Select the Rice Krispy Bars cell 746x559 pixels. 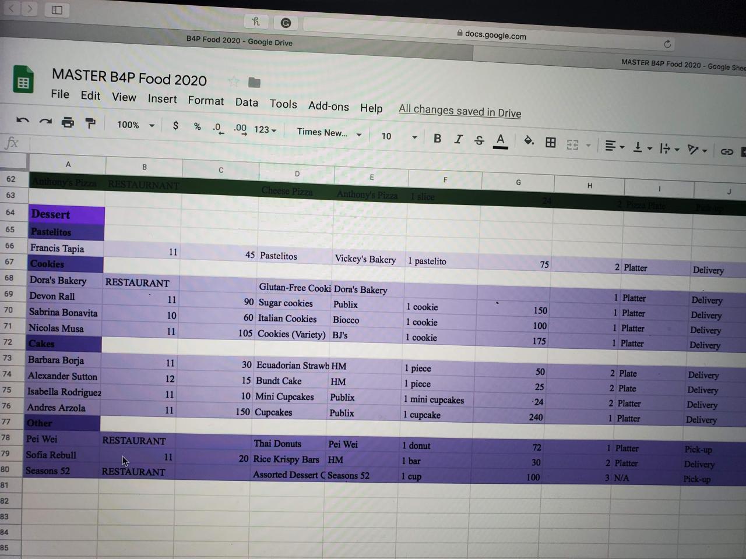[x=289, y=459]
